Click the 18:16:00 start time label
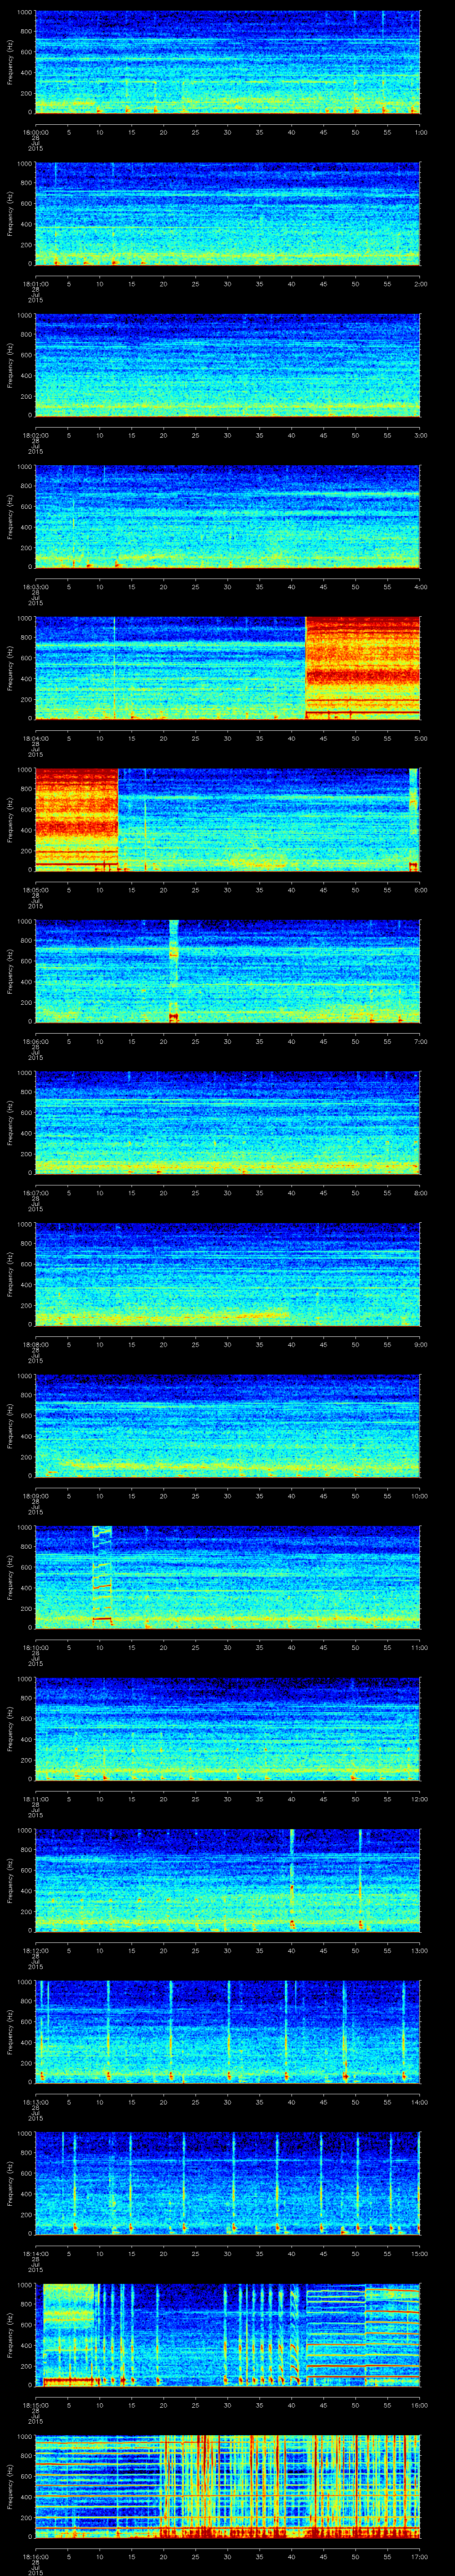This screenshot has height=2576, width=455. pos(36,2556)
